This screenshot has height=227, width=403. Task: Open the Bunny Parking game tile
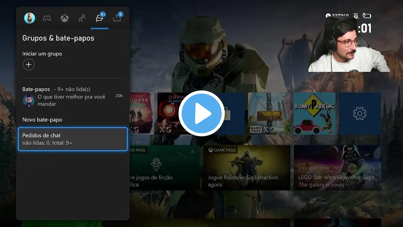click(314, 113)
